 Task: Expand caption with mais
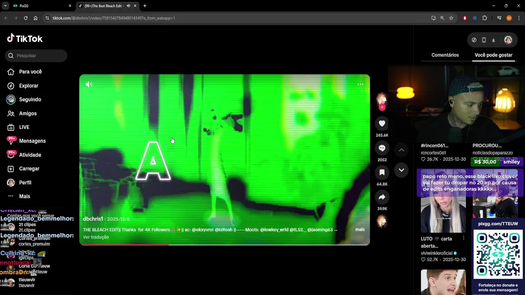click(360, 229)
